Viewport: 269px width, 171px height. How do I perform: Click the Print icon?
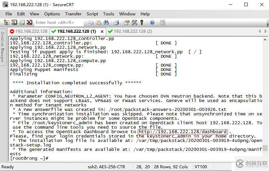tap(116, 23)
